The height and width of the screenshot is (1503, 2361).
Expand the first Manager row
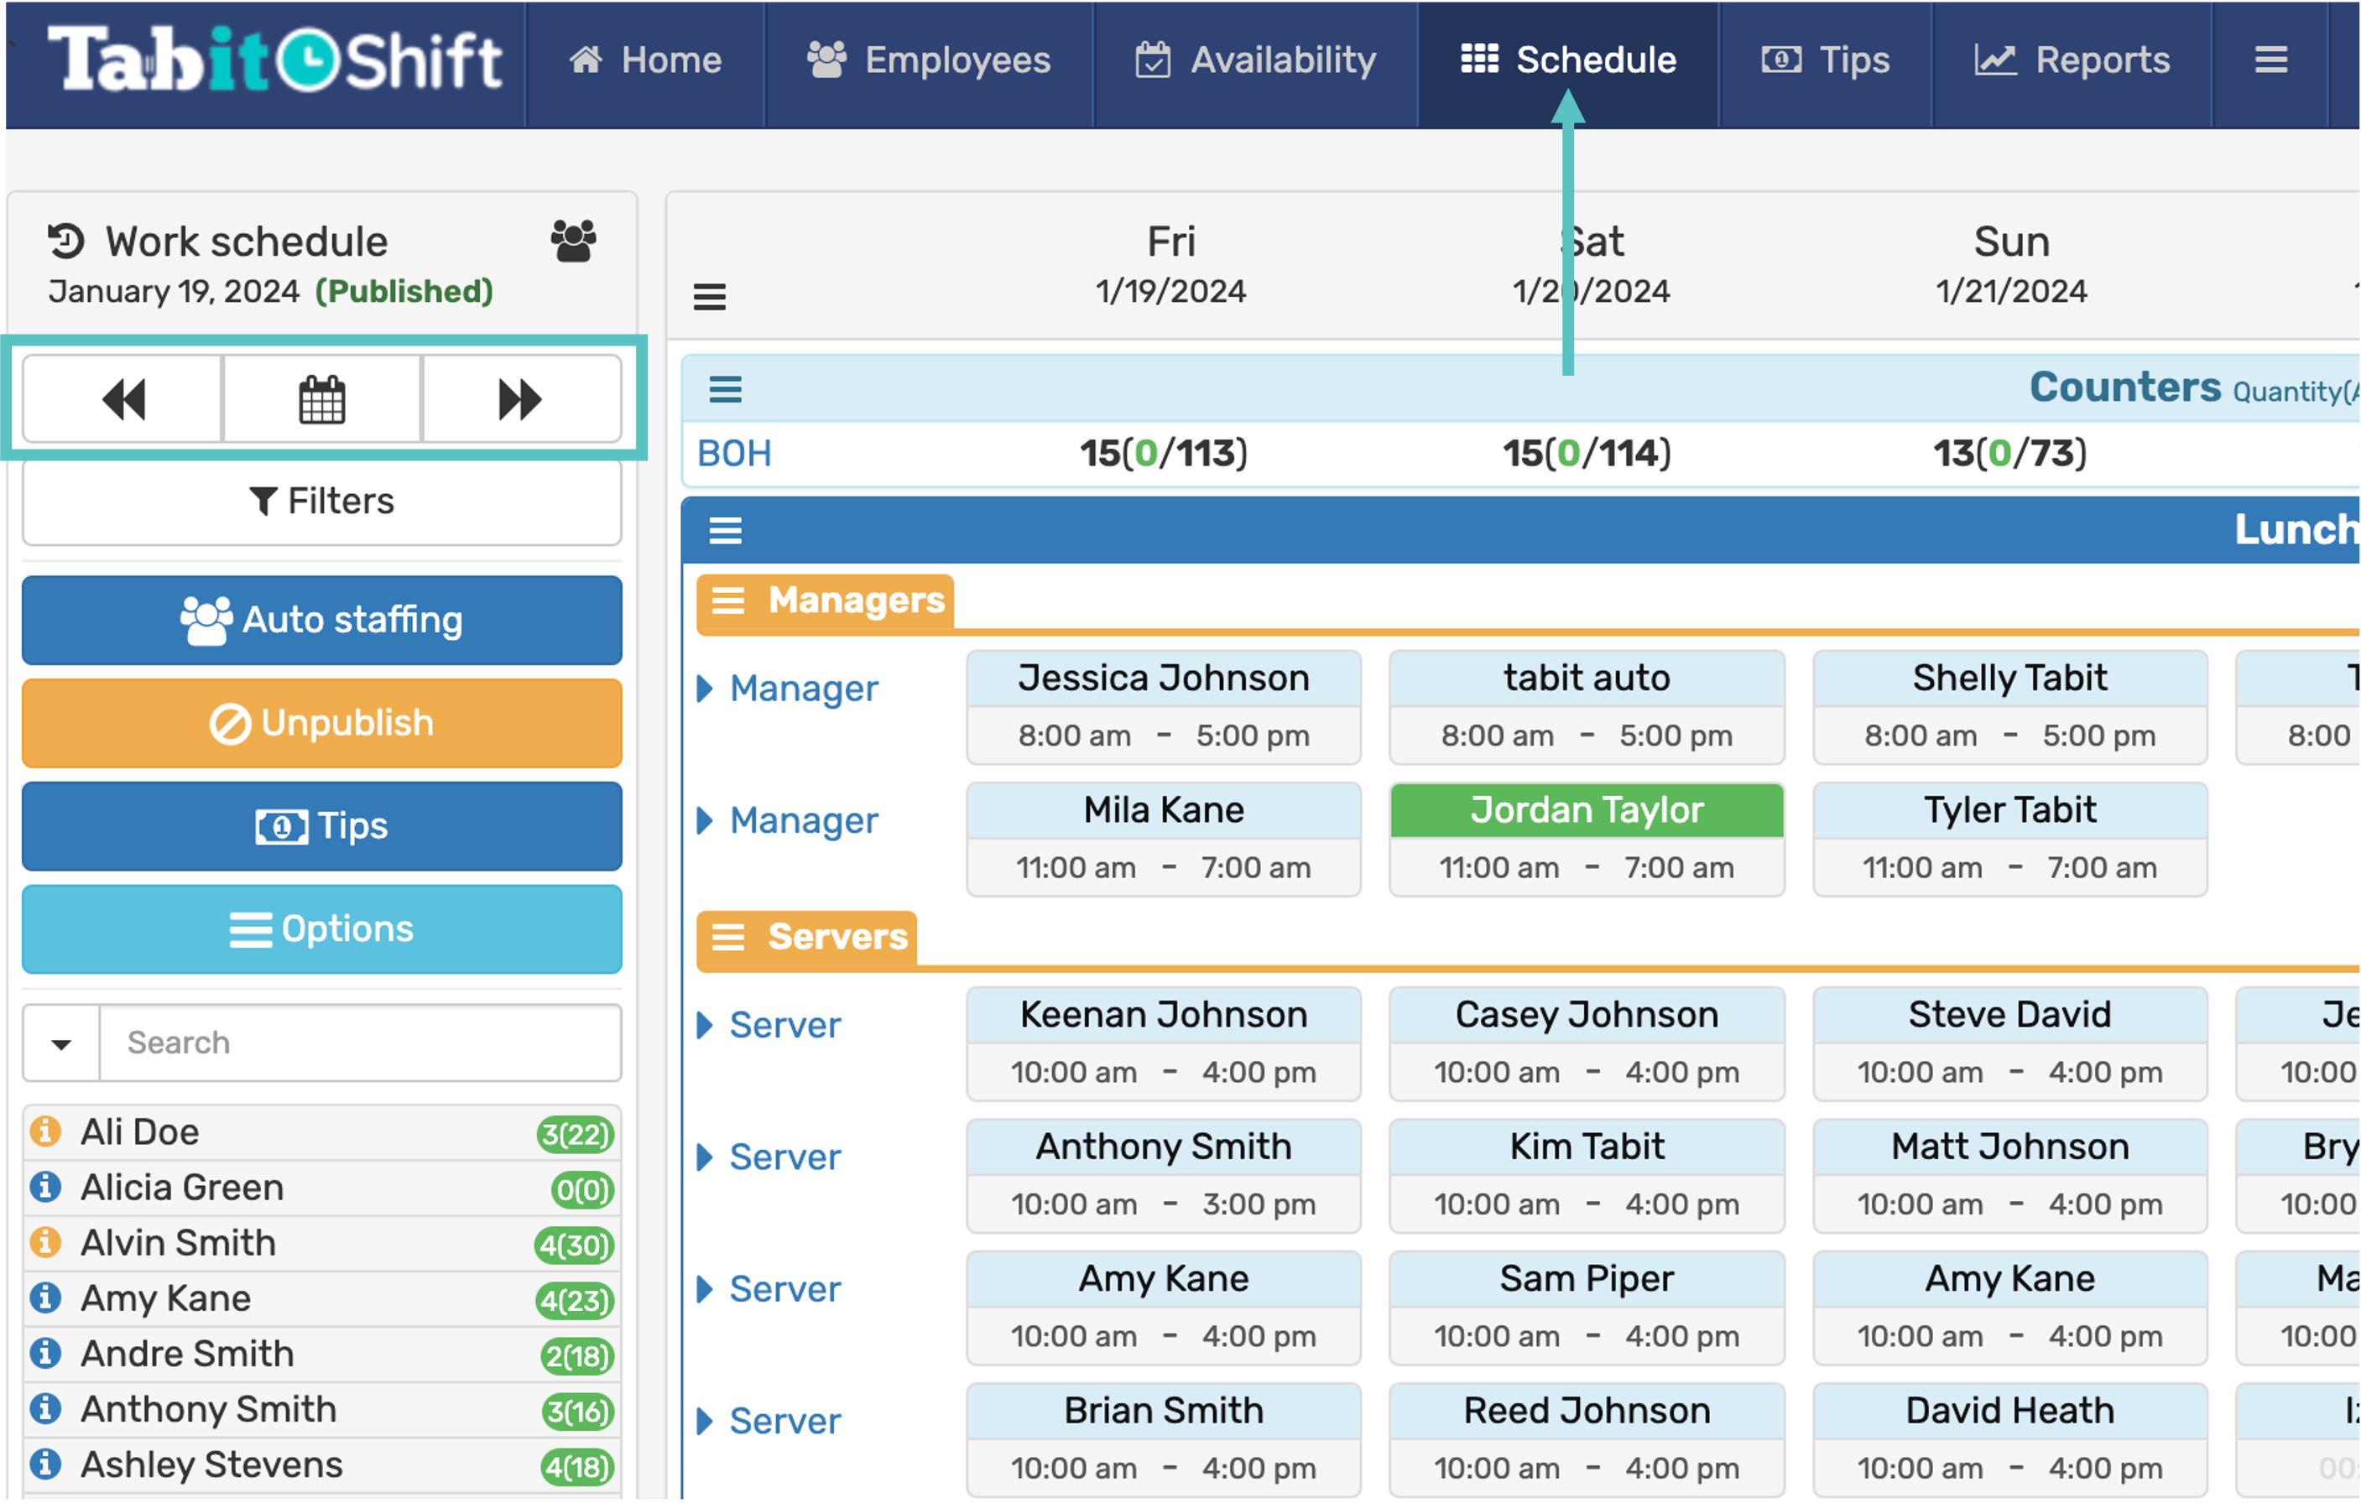click(705, 689)
